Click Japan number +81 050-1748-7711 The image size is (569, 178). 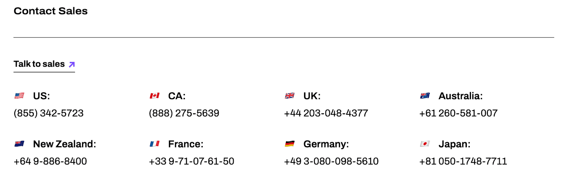coord(463,161)
